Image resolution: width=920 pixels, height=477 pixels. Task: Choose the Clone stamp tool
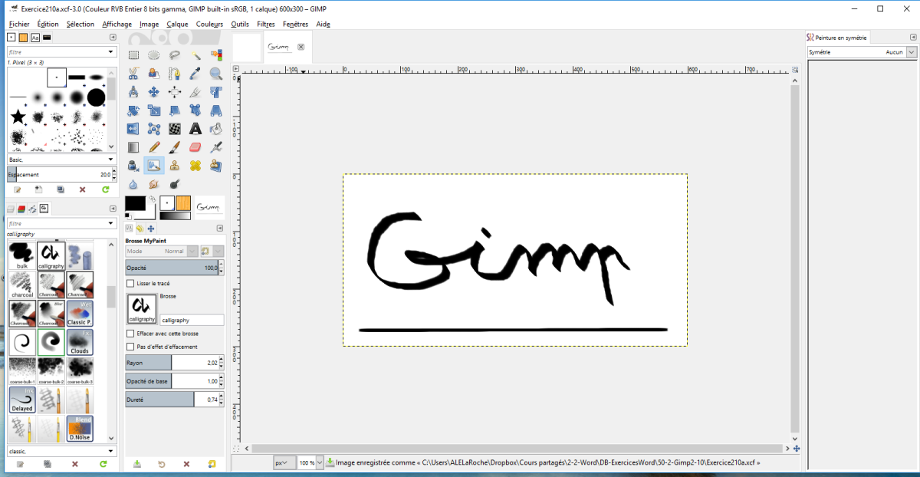coord(175,165)
